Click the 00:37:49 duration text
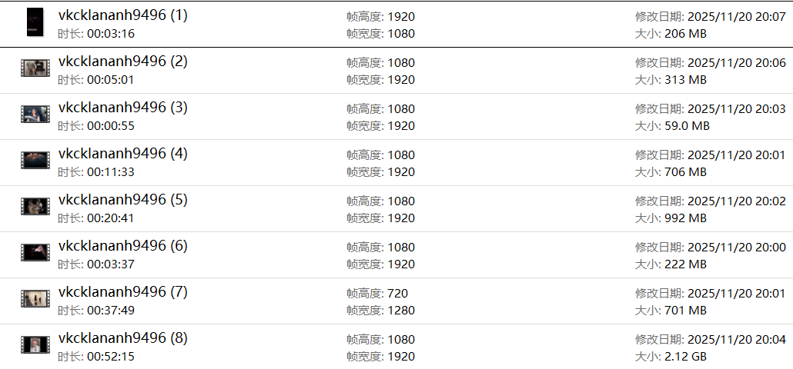The height and width of the screenshot is (369, 793). tap(111, 311)
